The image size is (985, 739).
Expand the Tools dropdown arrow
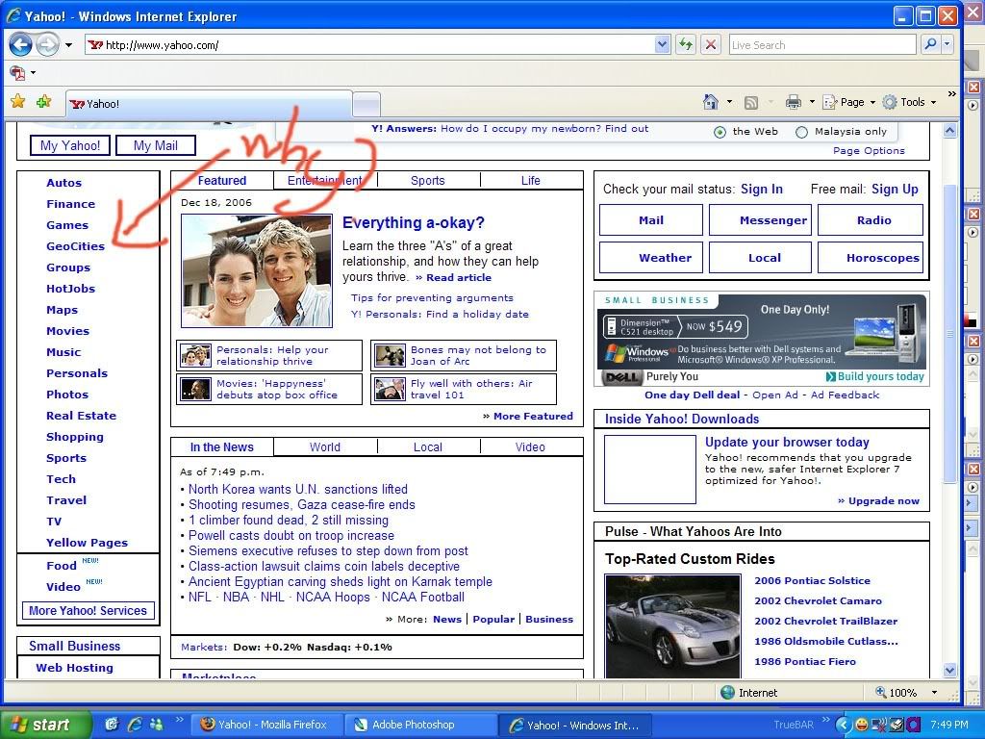coord(933,102)
